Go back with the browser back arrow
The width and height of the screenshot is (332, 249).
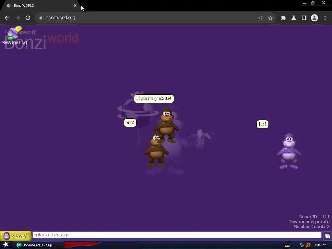(x=7, y=18)
